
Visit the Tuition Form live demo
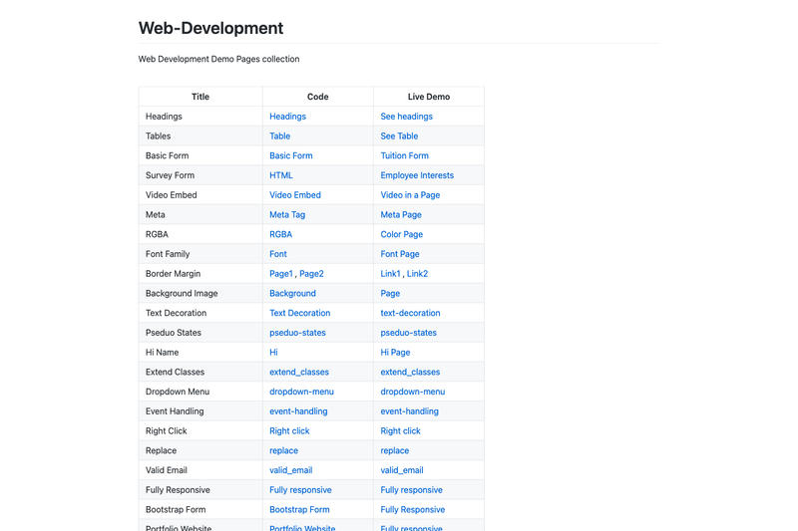coord(404,155)
